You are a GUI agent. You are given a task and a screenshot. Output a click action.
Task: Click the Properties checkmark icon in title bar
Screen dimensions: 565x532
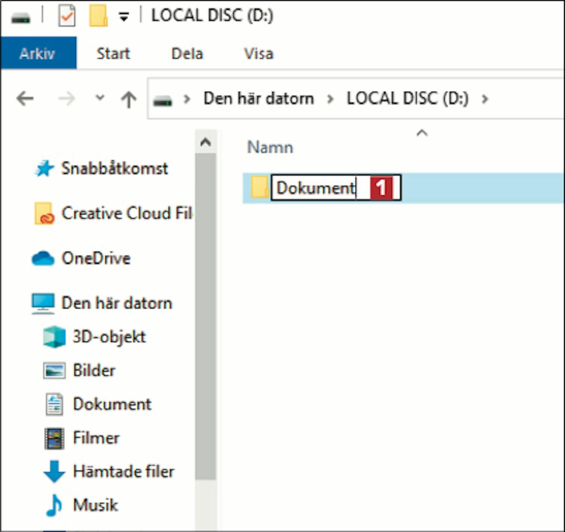(x=67, y=16)
